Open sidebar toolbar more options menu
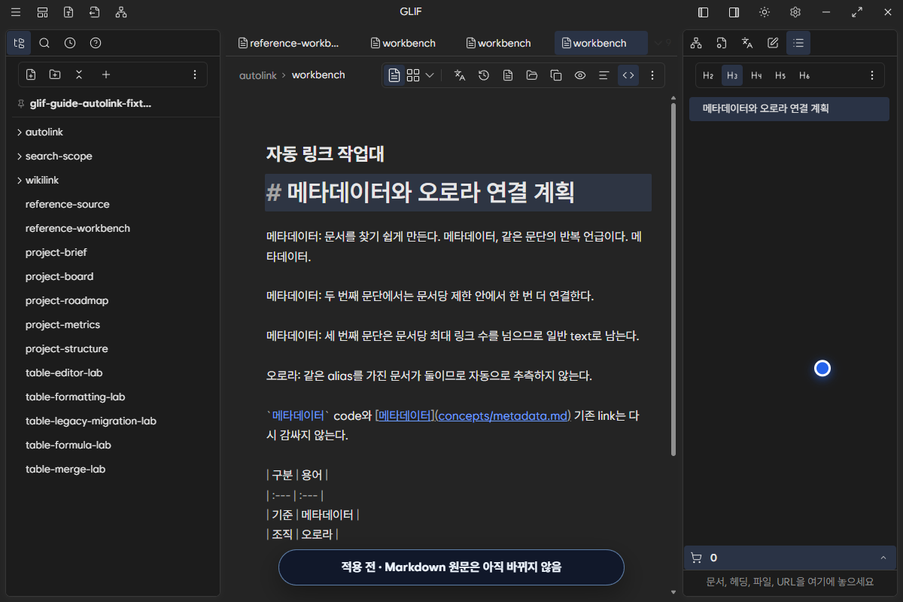903x602 pixels. [195, 74]
